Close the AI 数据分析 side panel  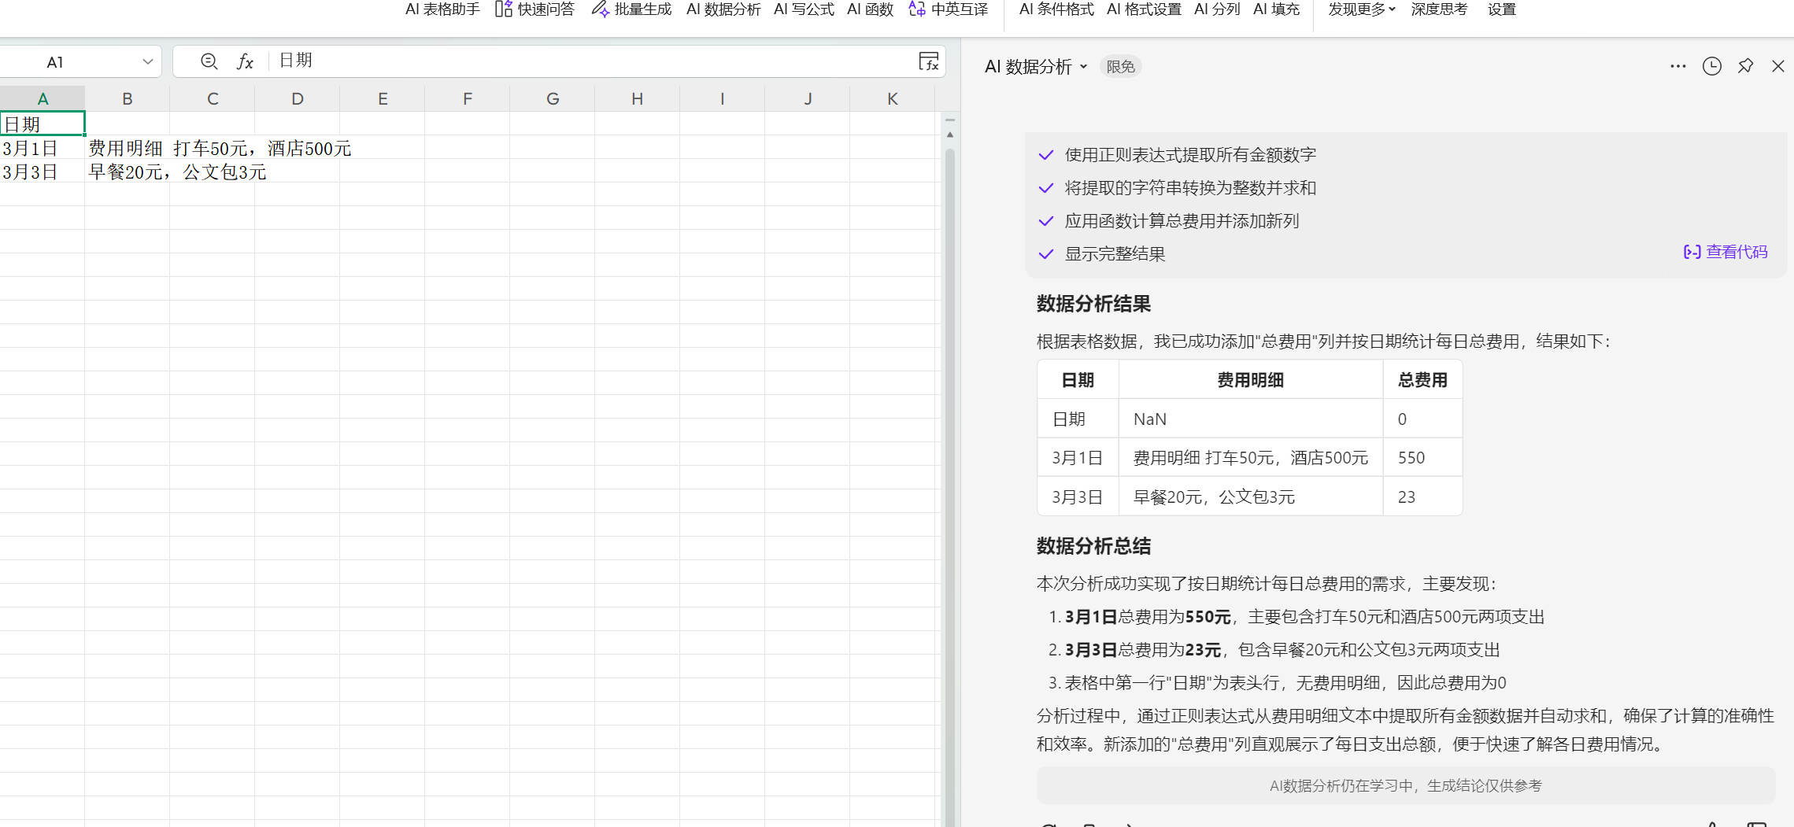pyautogui.click(x=1777, y=66)
